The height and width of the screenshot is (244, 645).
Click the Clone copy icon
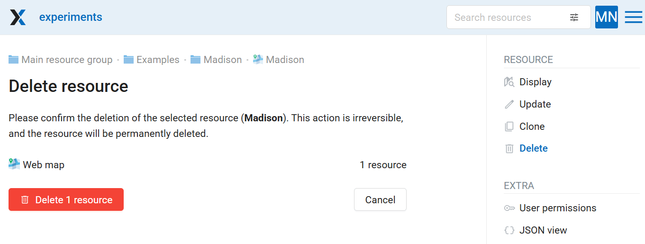(x=509, y=127)
